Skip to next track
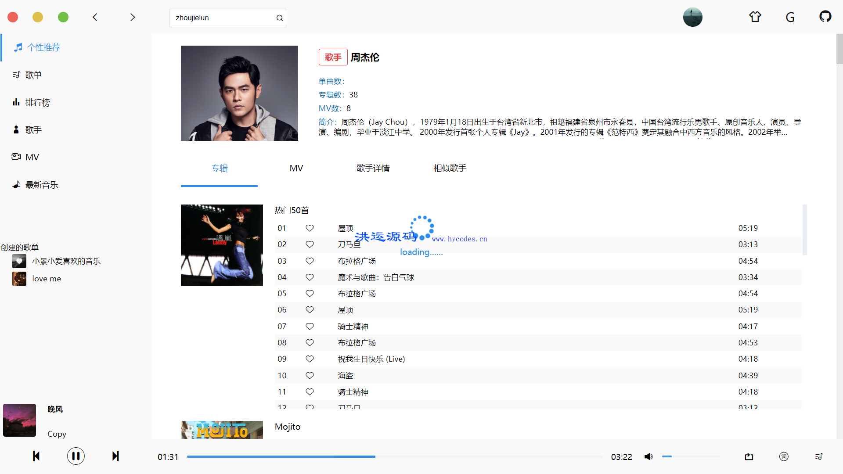Screen dimensions: 843x474 (x=115, y=456)
